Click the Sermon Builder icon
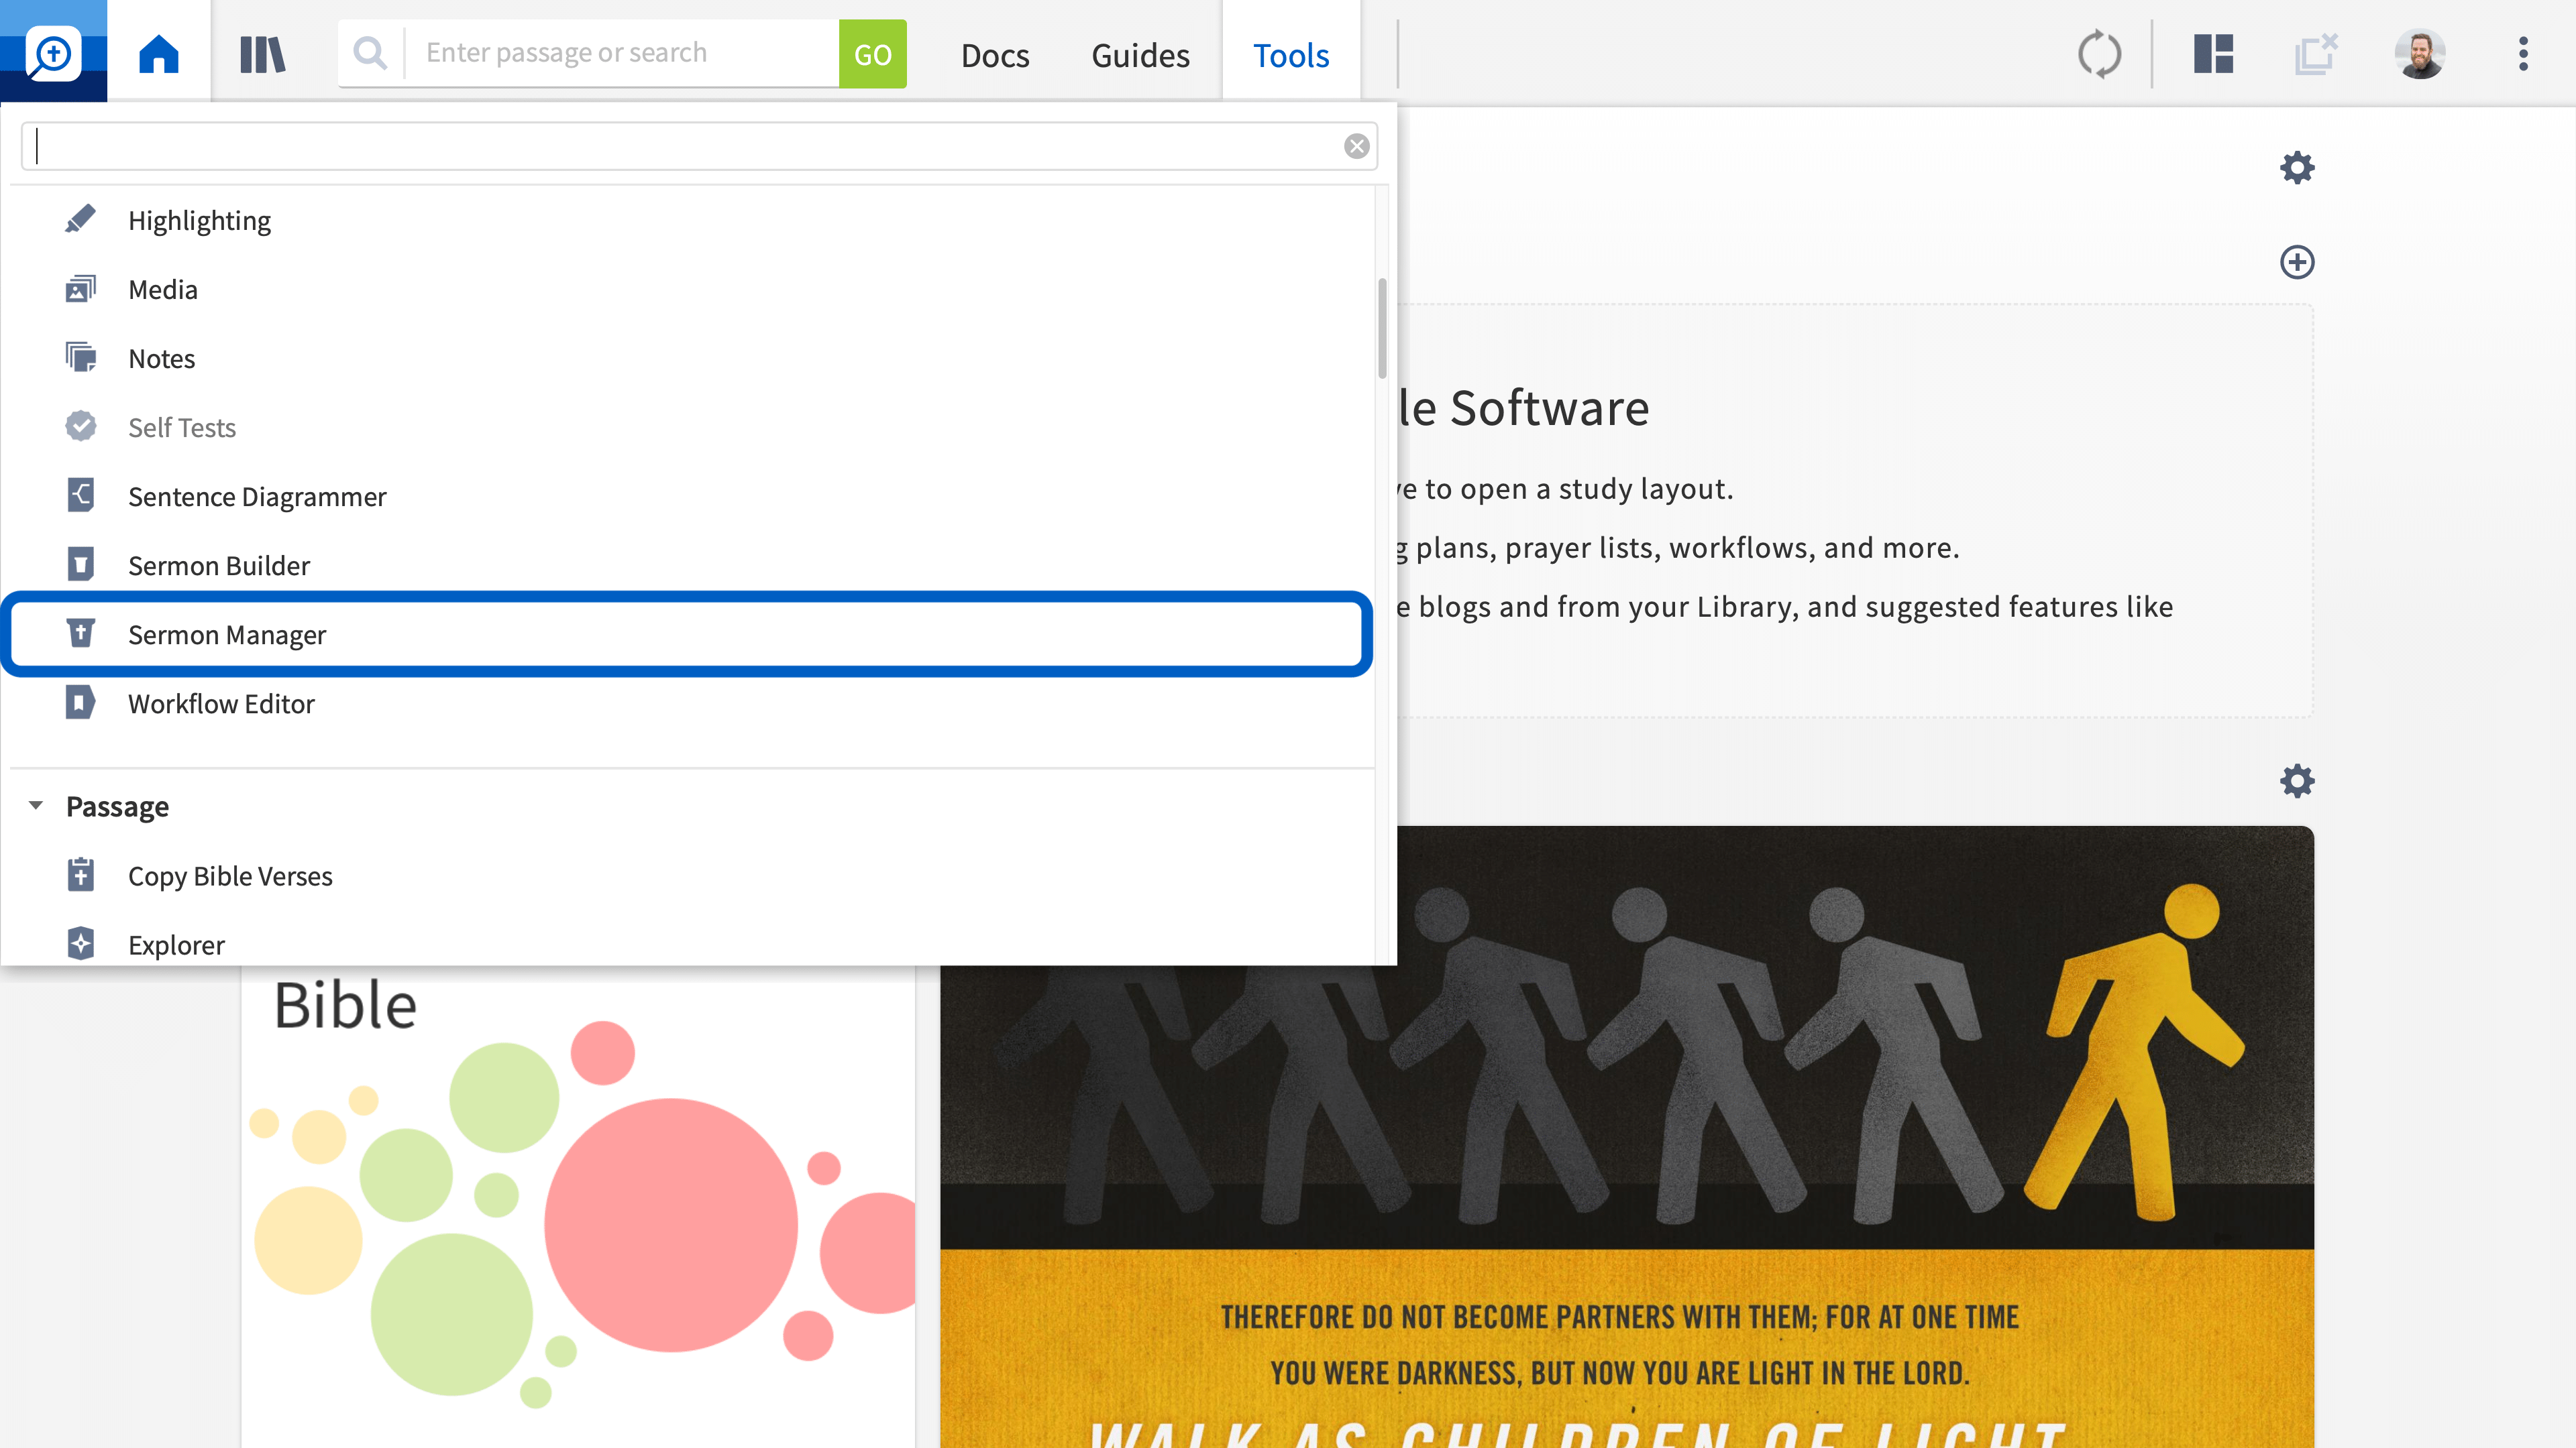The width and height of the screenshot is (2576, 1448). click(80, 564)
